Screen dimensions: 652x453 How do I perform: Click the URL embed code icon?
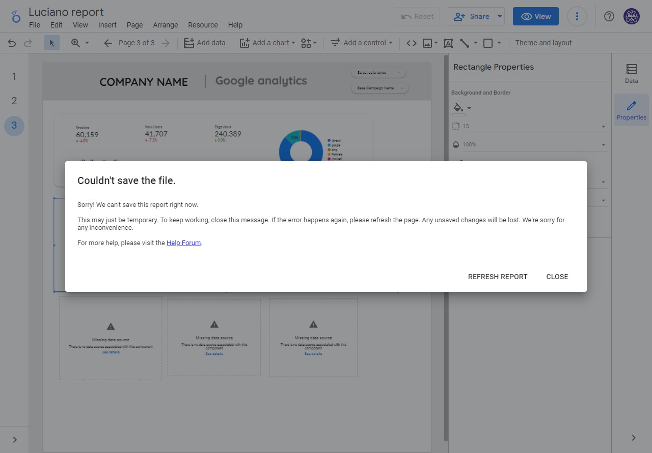[412, 43]
